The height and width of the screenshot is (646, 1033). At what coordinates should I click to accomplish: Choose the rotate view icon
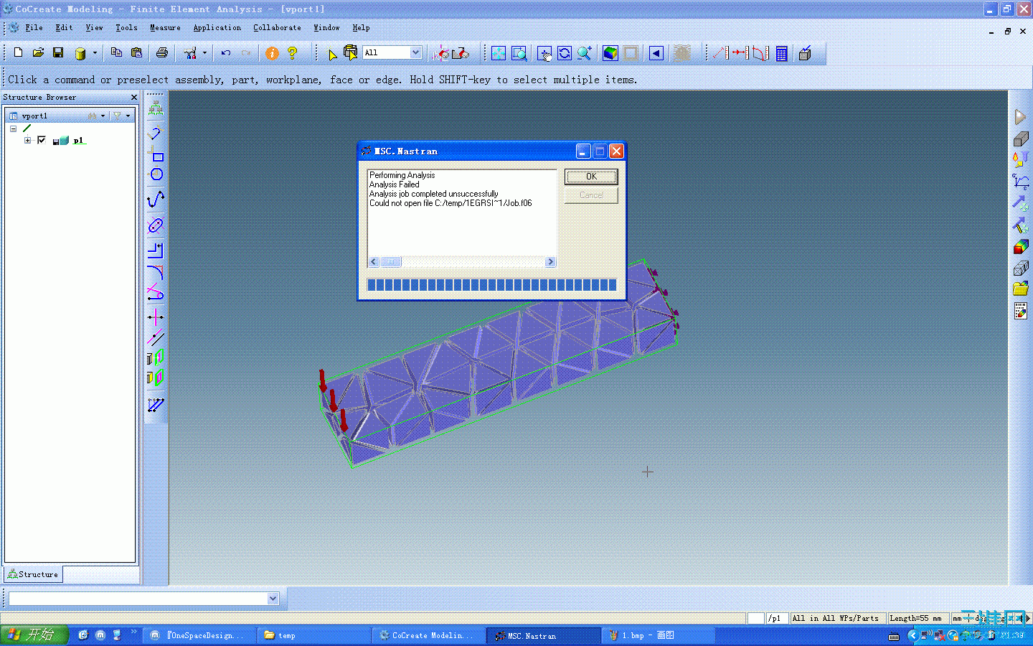coord(565,53)
